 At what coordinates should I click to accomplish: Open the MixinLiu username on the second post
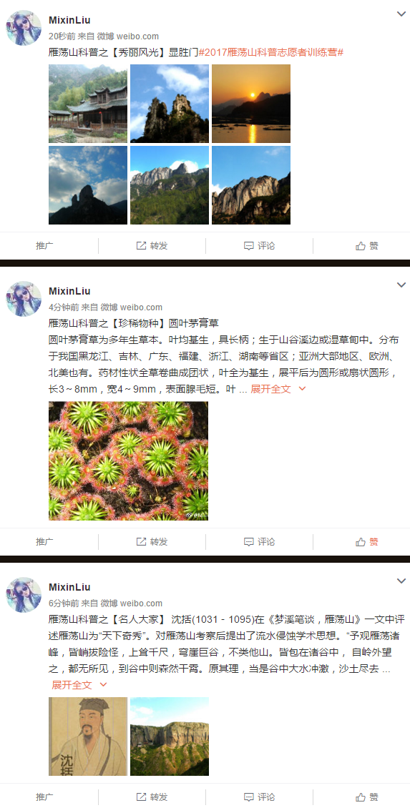(69, 290)
